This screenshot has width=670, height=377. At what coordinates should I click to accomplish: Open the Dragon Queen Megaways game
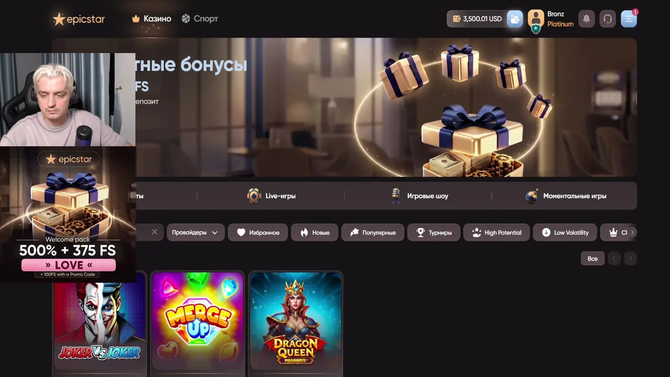pyautogui.click(x=296, y=324)
